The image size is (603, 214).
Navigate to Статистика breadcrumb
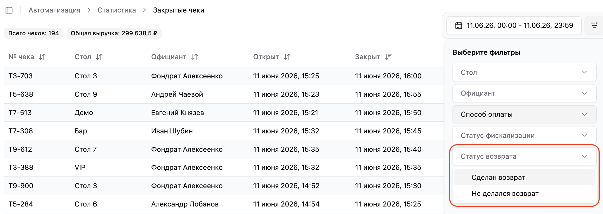click(117, 10)
